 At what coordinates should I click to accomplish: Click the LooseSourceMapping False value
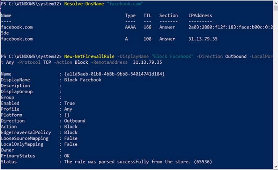[71, 139]
